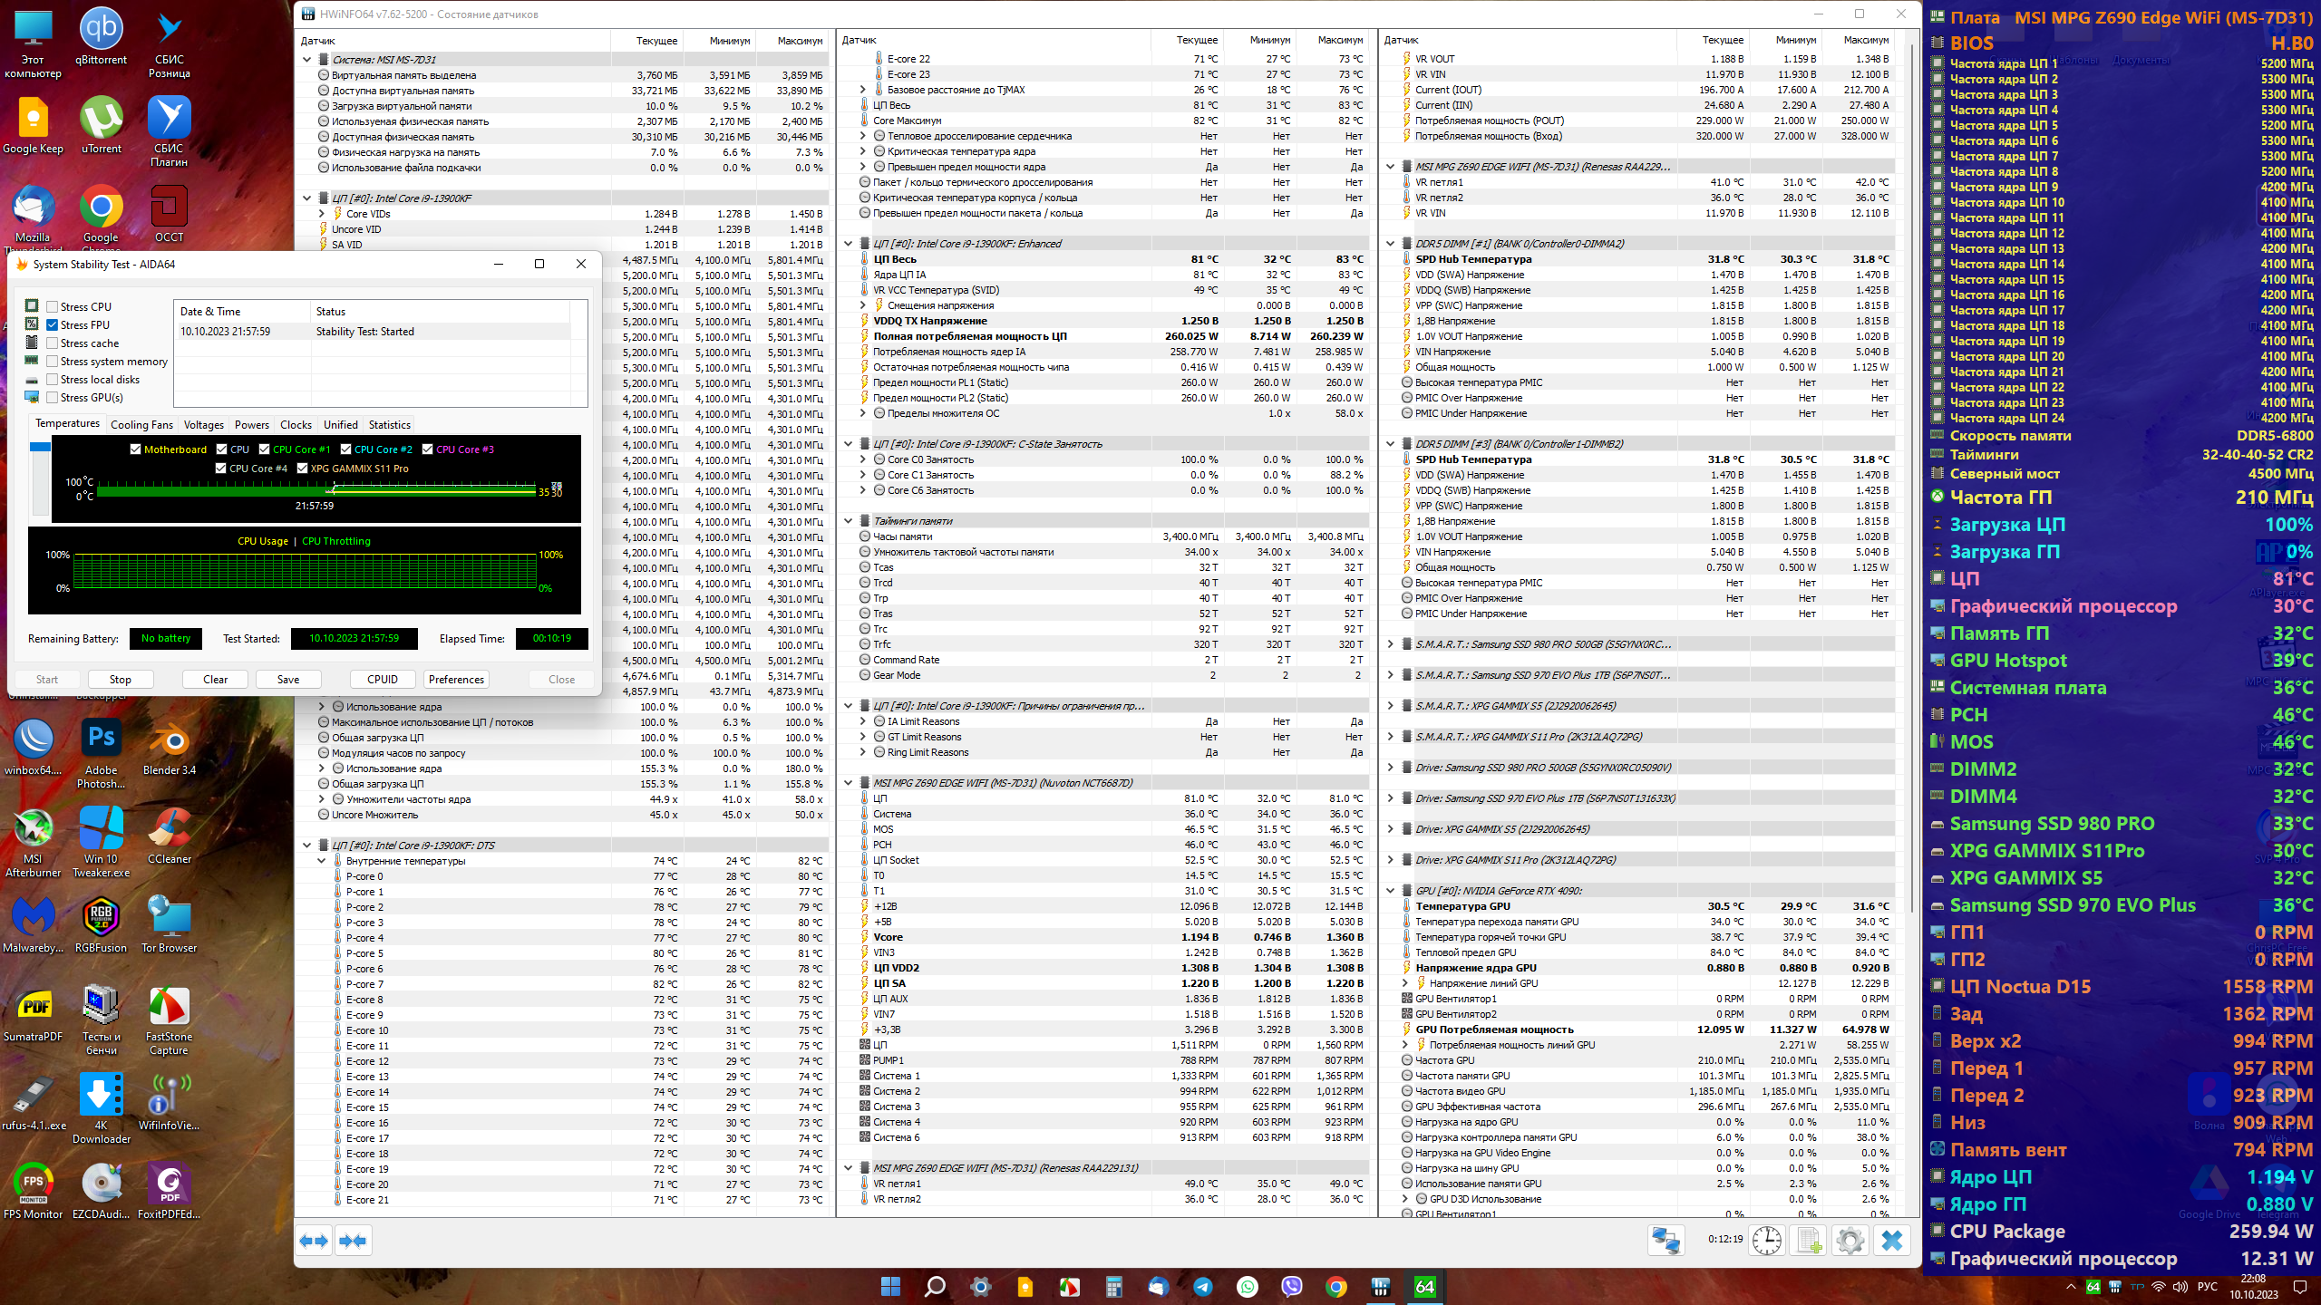The image size is (2321, 1305).
Task: Click the Preferences button
Action: 456,680
